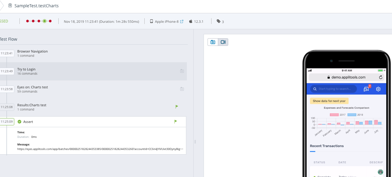
Task: Select the green highlighted run history dot
Action: 44,21
